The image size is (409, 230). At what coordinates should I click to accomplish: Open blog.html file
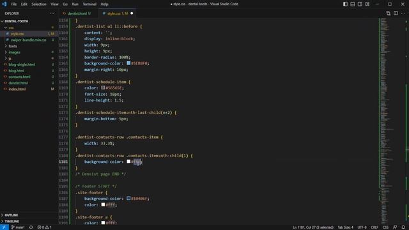(x=16, y=71)
